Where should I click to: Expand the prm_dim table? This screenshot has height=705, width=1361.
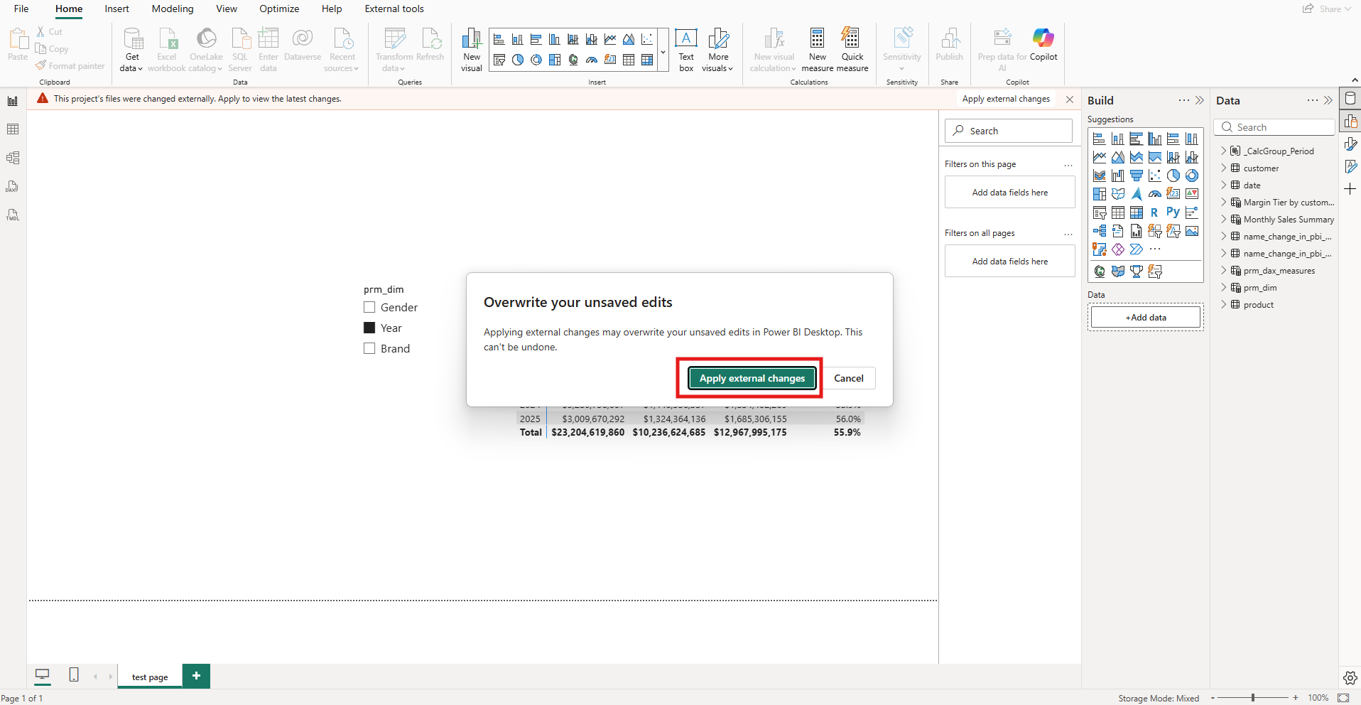click(1224, 288)
